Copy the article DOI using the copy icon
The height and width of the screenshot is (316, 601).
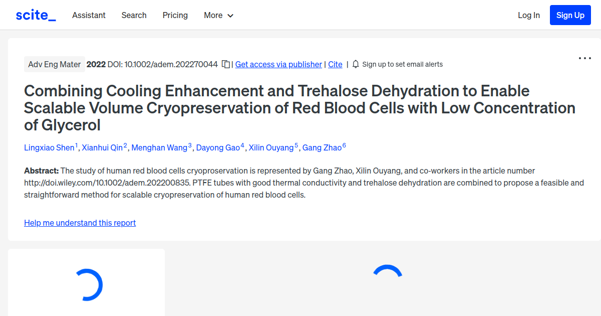click(x=225, y=64)
